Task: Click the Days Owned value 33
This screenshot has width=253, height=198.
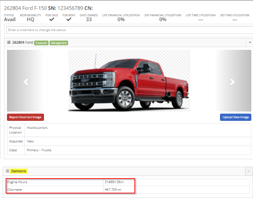Action: click(89, 19)
